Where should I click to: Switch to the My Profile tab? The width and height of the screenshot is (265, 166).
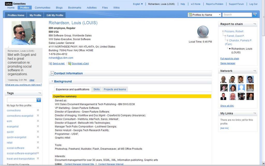pyautogui.click(x=35, y=15)
